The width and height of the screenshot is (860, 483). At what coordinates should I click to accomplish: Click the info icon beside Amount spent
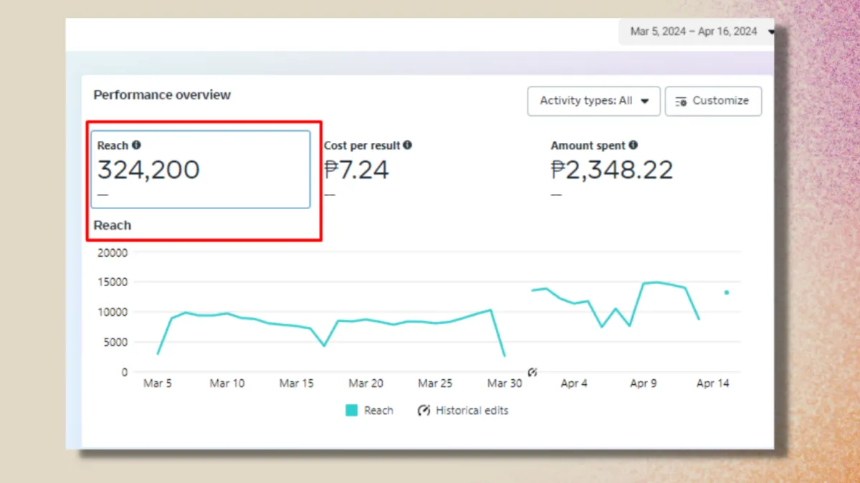pyautogui.click(x=633, y=145)
